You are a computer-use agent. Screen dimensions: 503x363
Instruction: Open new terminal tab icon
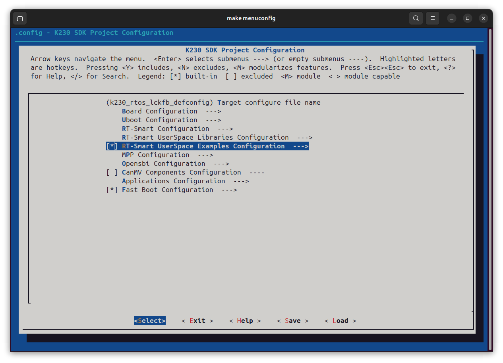tap(20, 18)
